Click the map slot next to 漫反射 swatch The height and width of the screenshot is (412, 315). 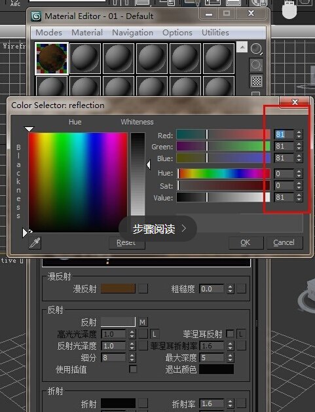point(143,288)
